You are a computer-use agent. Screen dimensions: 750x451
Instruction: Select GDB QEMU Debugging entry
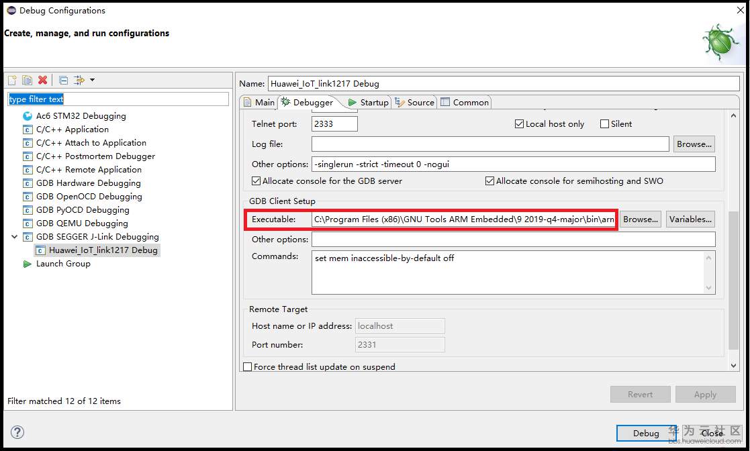(82, 223)
